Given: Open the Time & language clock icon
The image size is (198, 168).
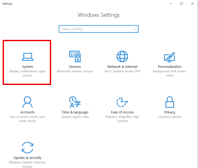Looking at the screenshot, I should click(x=75, y=102).
